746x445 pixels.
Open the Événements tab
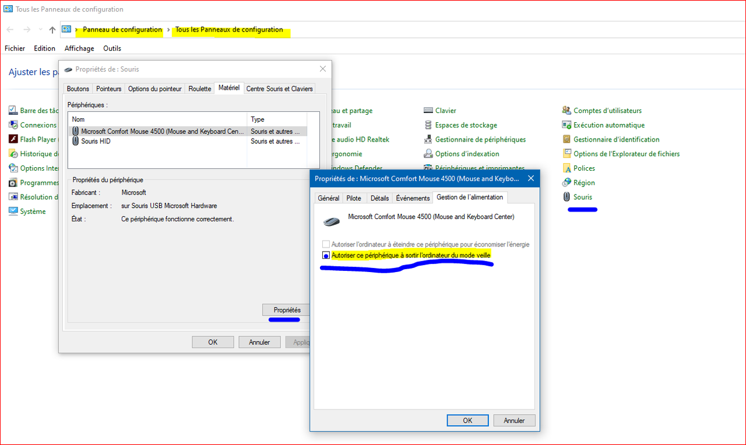click(x=413, y=198)
